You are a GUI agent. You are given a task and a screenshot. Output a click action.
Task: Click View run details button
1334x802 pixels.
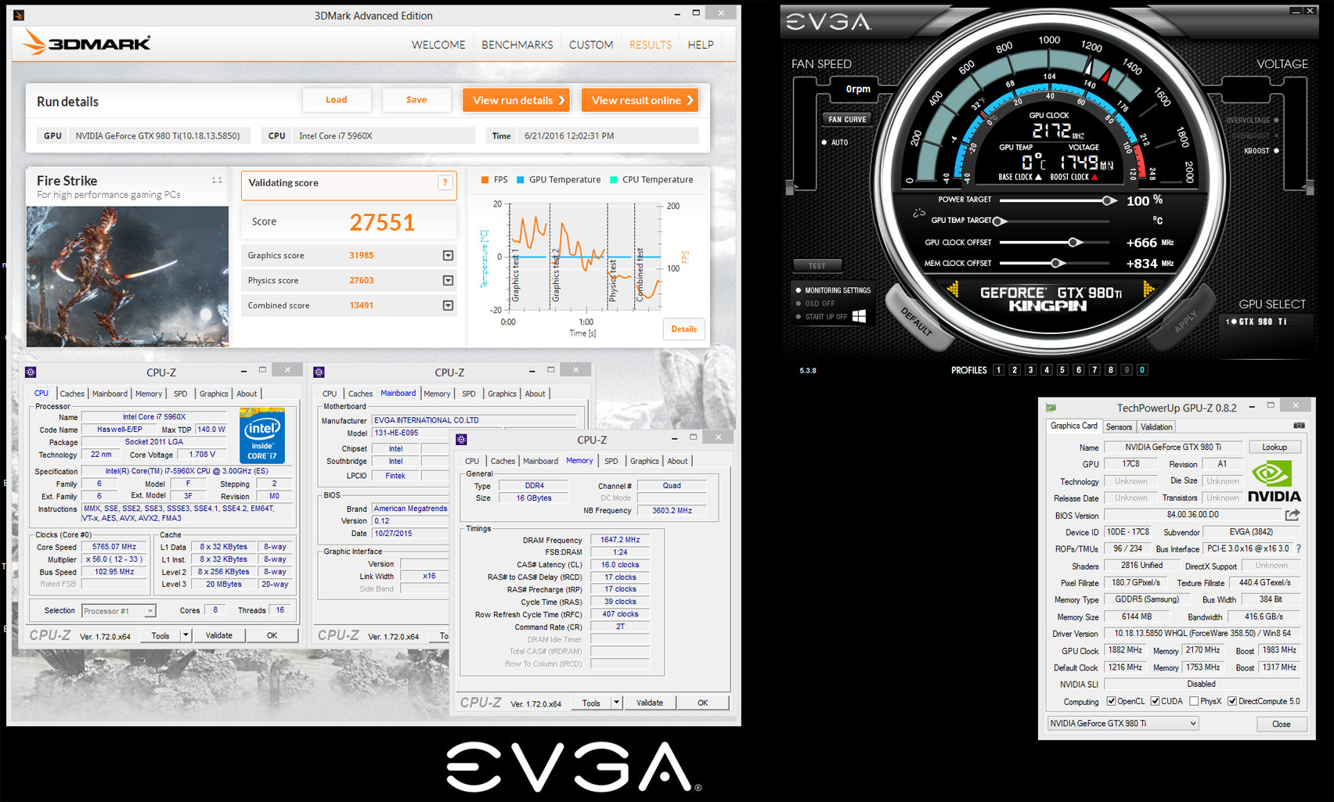(516, 100)
